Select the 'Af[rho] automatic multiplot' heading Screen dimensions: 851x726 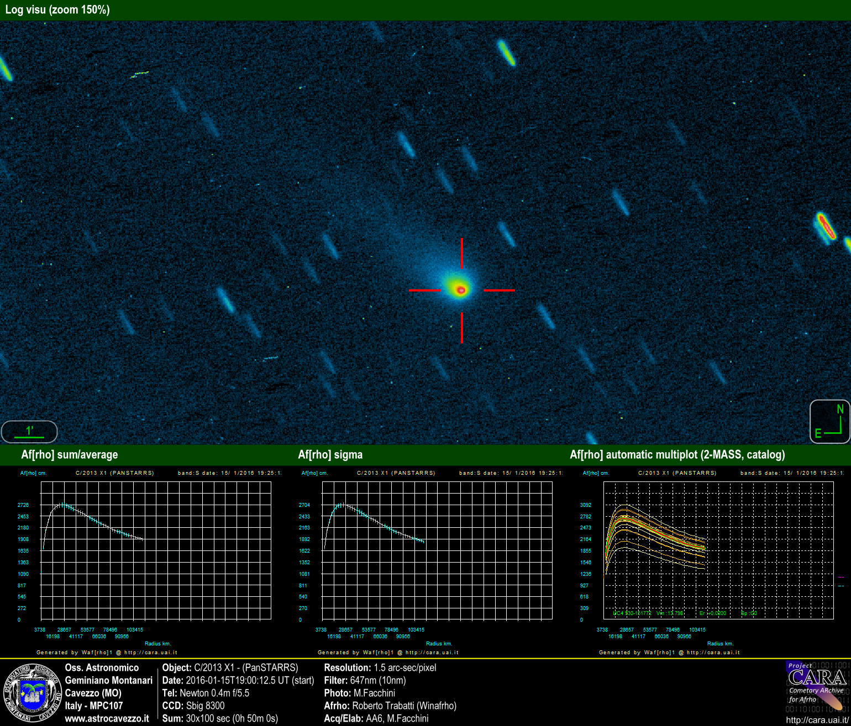677,455
